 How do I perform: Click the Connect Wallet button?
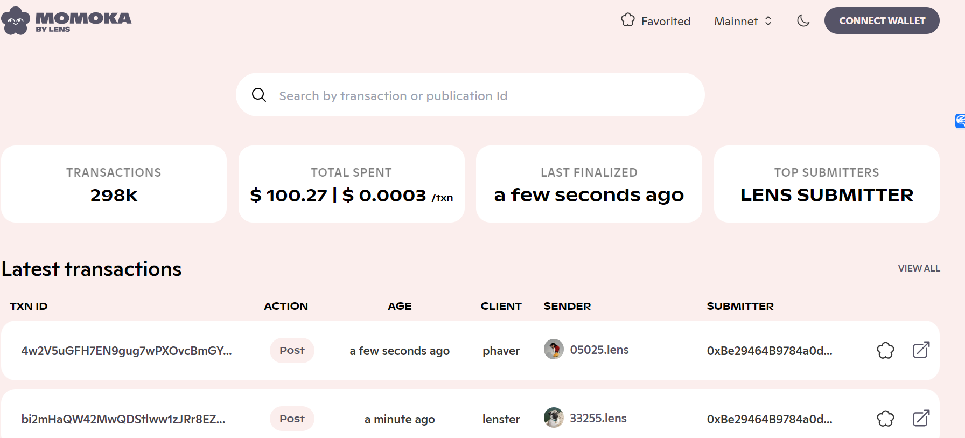point(882,21)
